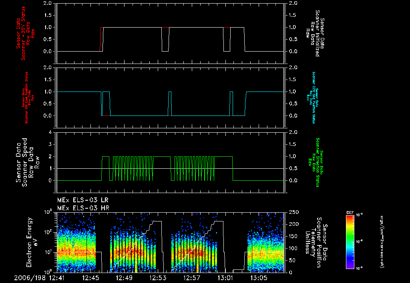The height and width of the screenshot is (283, 410).
Task: Click the 'Electron Energy eV' axis title
Action: click(x=32, y=242)
